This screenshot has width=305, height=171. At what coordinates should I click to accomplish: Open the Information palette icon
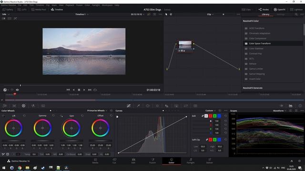click(x=300, y=105)
